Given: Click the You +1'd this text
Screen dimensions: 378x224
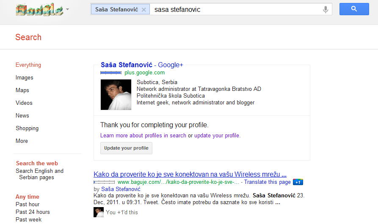Looking at the screenshot, I should tap(122, 213).
